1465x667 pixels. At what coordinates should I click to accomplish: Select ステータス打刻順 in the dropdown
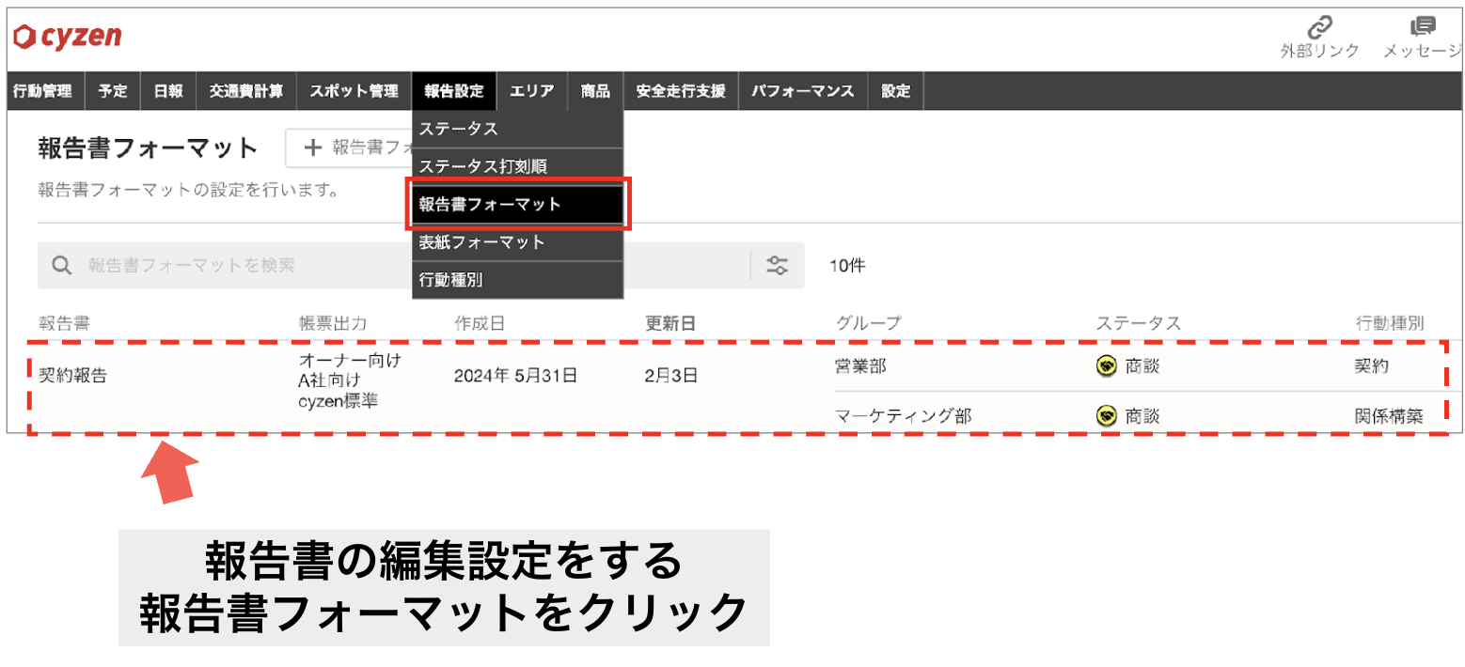coord(518,166)
